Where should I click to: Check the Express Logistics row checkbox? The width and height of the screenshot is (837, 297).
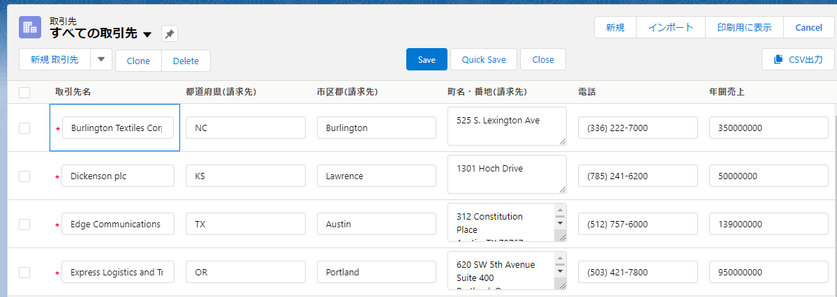click(x=24, y=273)
